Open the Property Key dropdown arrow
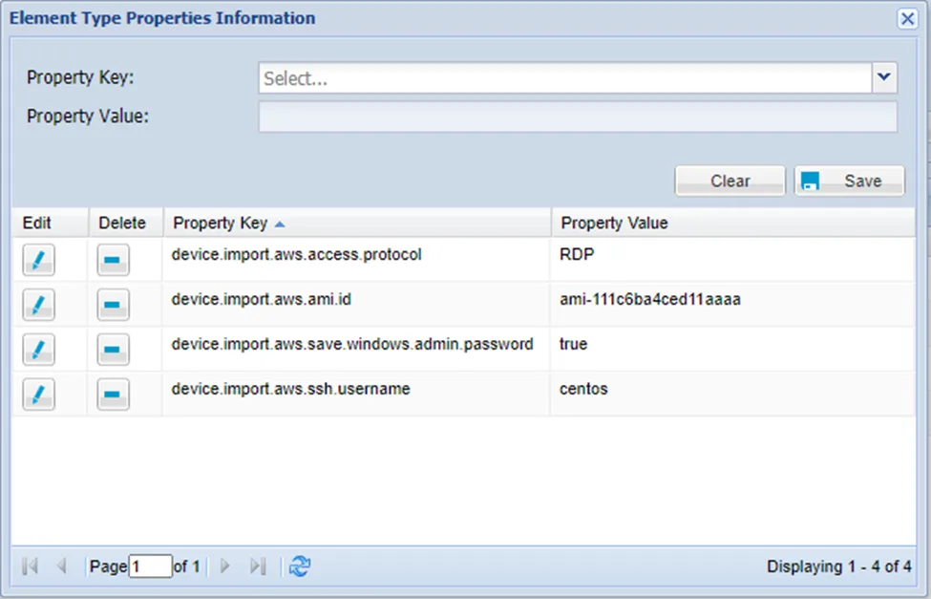The width and height of the screenshot is (931, 599). pyautogui.click(x=884, y=77)
